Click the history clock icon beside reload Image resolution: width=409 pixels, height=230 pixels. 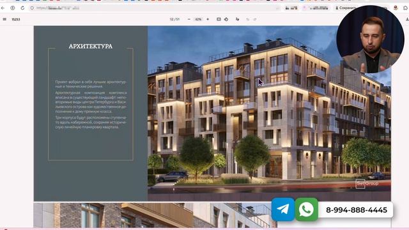point(13,8)
